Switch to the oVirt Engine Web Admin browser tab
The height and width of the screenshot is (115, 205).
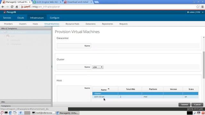tap(47, 2)
